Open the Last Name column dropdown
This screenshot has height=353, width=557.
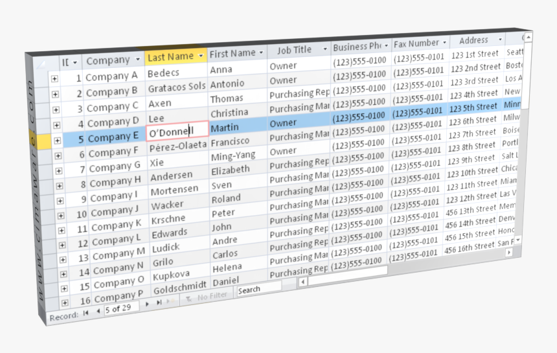pos(201,56)
